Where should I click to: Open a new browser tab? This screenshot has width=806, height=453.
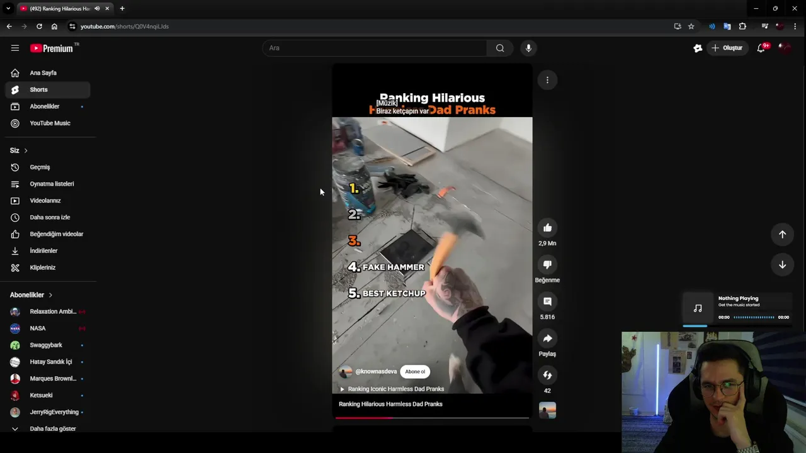(122, 8)
